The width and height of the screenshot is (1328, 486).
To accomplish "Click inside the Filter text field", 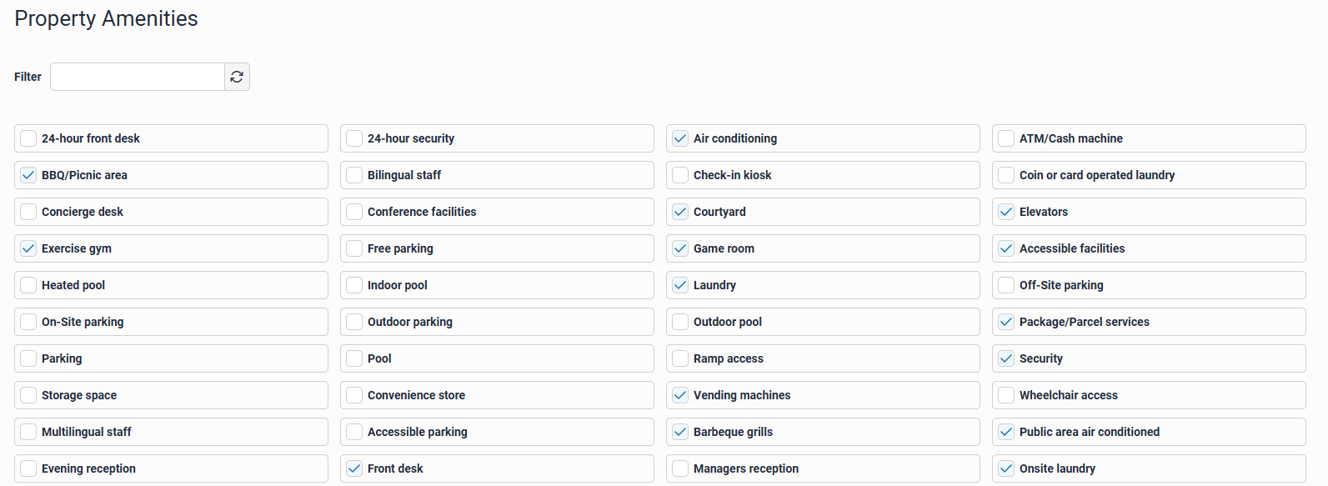I will point(138,77).
